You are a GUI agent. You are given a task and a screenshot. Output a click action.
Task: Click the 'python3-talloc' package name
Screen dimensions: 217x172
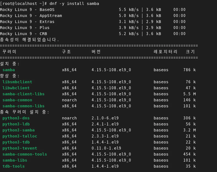pyautogui.click(x=20, y=136)
